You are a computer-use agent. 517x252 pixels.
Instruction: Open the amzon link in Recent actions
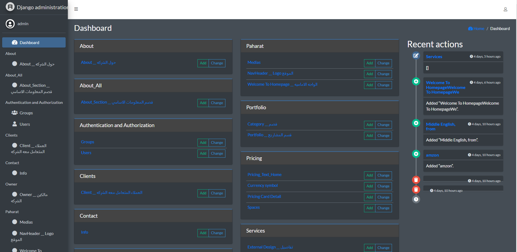click(432, 155)
